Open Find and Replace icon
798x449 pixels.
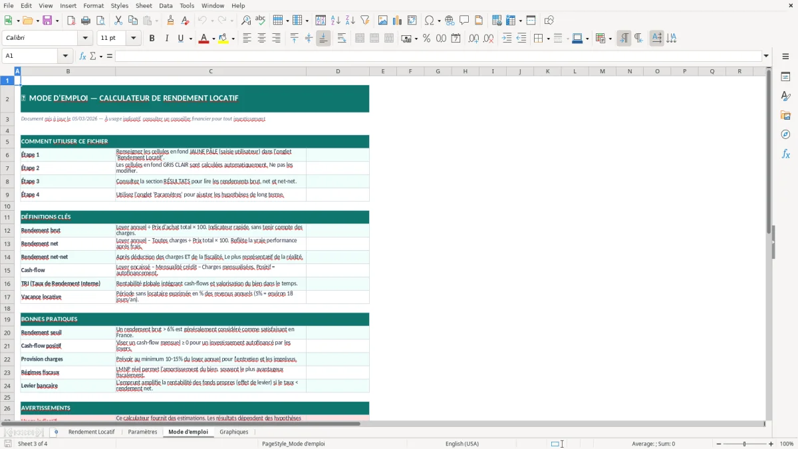point(246,21)
